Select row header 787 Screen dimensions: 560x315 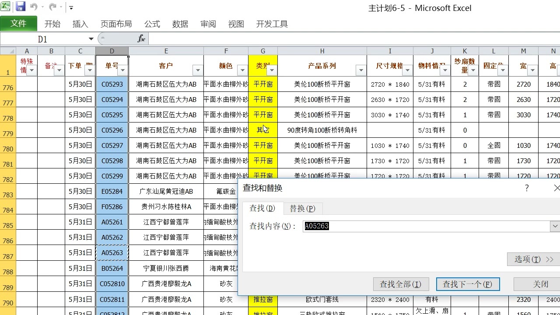click(x=8, y=253)
